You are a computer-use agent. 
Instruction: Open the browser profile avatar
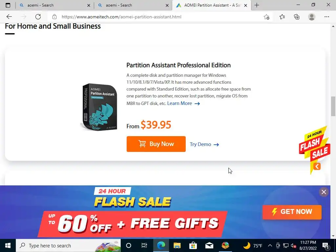point(312,17)
